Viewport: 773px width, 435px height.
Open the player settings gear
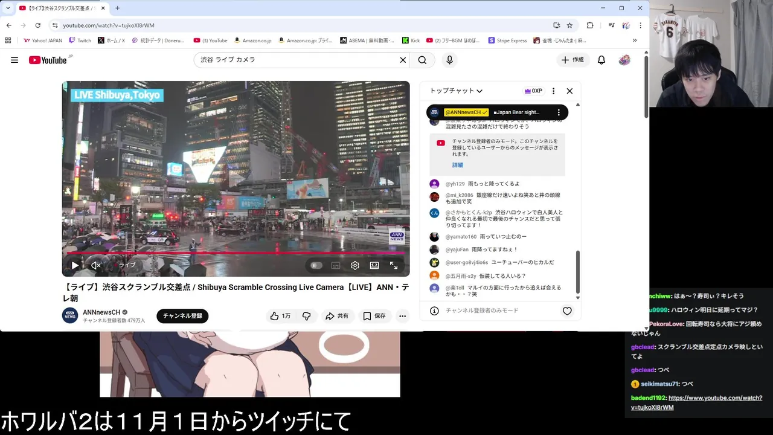355,265
